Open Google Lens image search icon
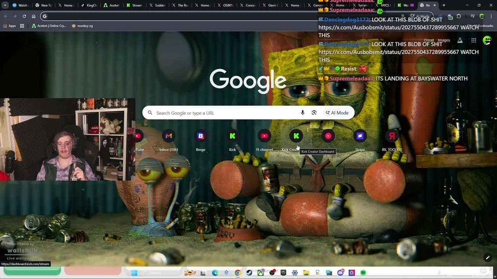Screen dimensions: 497x279 (314, 113)
